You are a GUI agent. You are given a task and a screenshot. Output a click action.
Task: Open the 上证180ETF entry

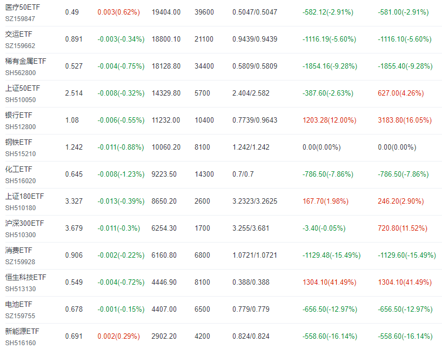coord(24,196)
